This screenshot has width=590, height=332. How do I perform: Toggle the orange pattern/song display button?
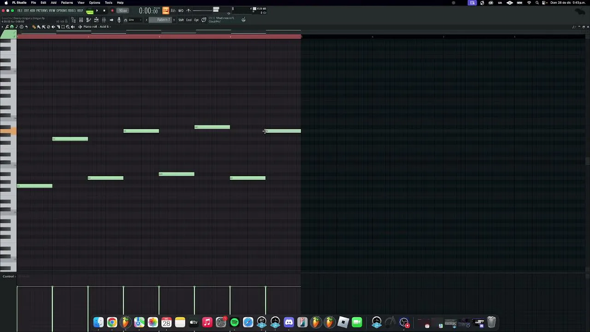click(x=165, y=10)
